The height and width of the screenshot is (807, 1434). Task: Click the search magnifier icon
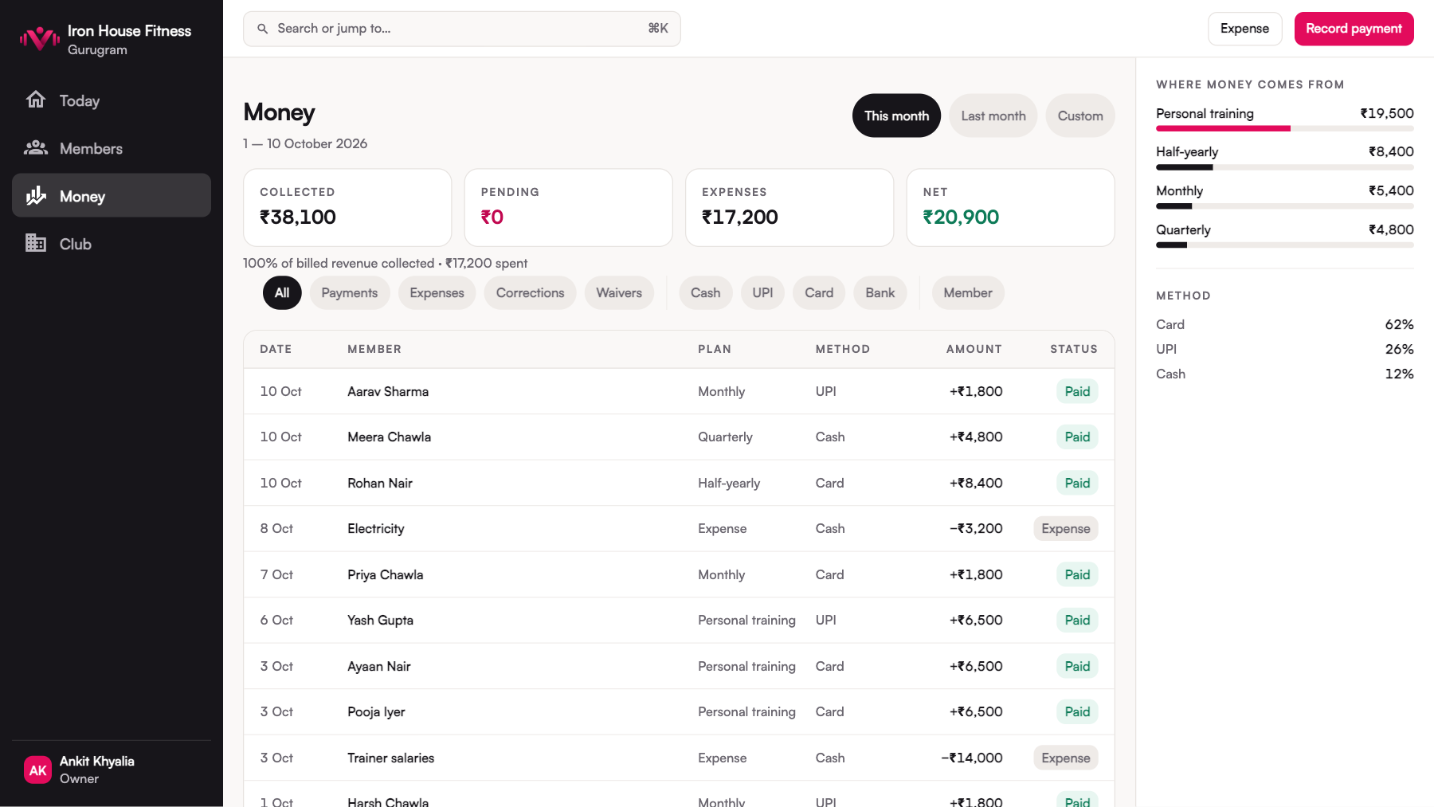click(262, 29)
